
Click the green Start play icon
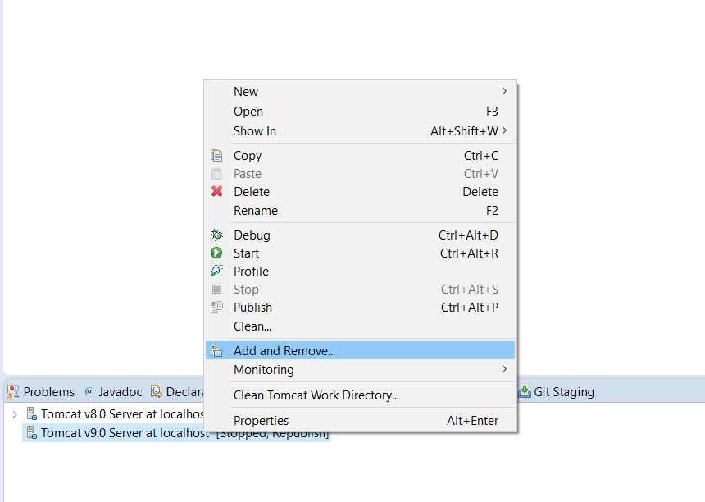pos(216,253)
